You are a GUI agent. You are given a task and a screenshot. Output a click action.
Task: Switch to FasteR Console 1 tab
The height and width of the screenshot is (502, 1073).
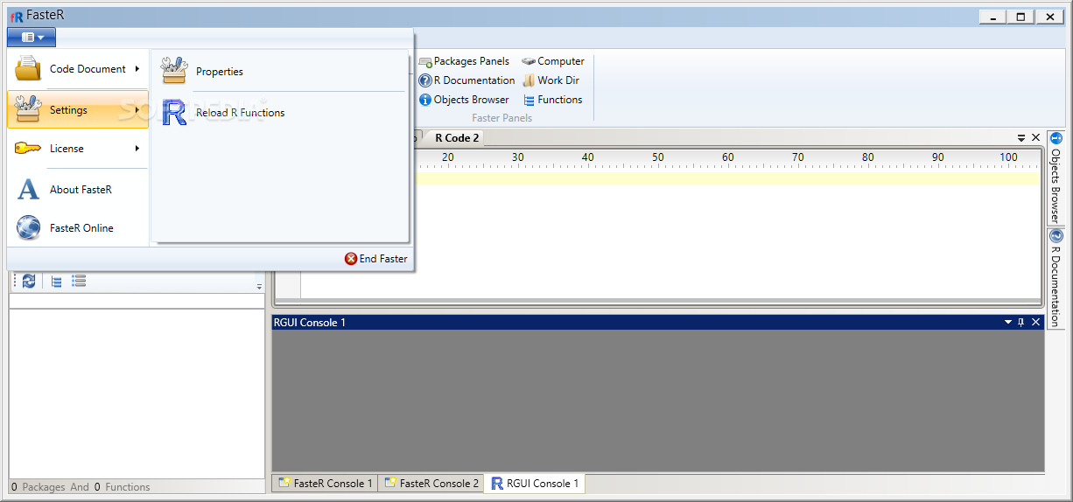325,484
